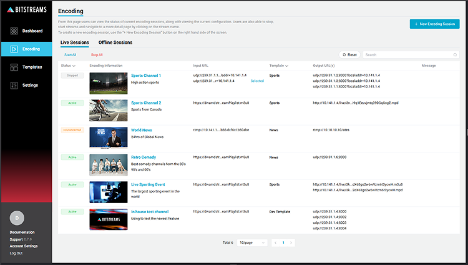Viewport: 468px width, 265px height.
Task: Select the Live Sessions tab
Action: [x=74, y=42]
